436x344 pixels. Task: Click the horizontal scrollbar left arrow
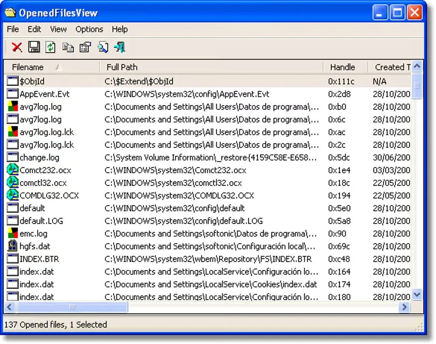point(9,307)
